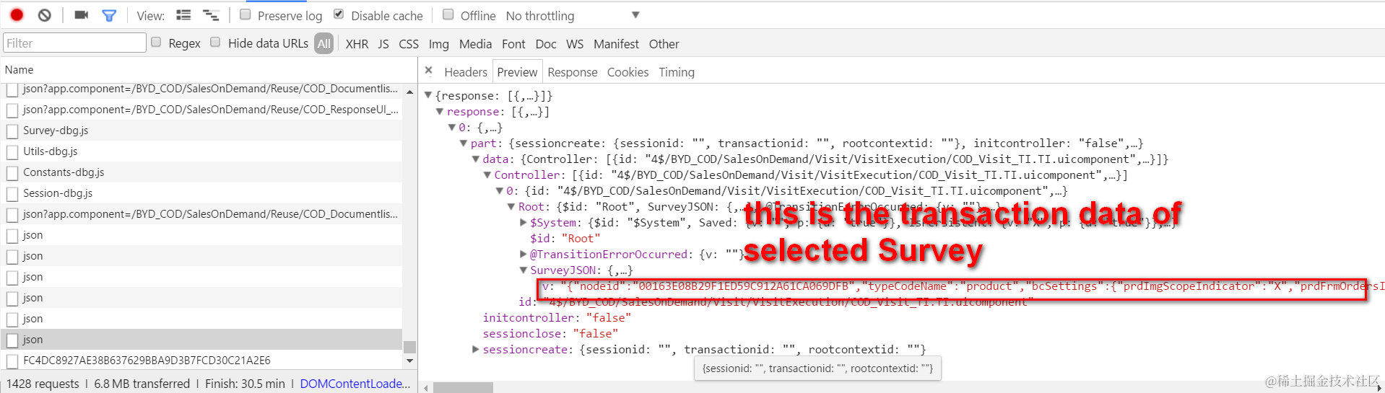Click into the Filter text field

coord(74,43)
